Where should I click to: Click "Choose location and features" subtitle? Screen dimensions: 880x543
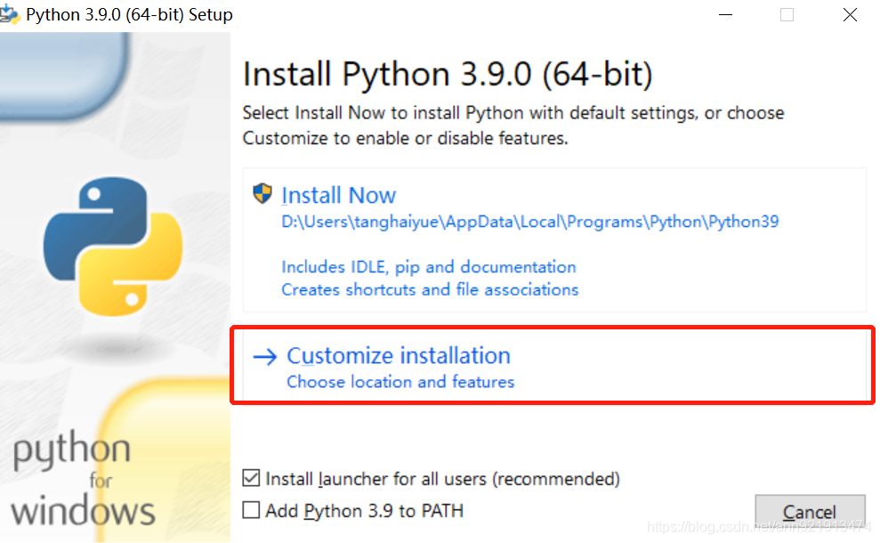(400, 381)
